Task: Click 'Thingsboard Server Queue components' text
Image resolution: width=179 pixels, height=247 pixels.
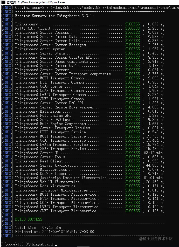Action: click(x=51, y=61)
